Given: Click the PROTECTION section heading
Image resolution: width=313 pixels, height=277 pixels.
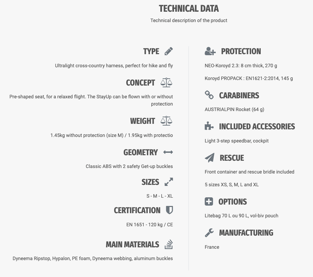Looking at the screenshot, I should click(x=241, y=51).
